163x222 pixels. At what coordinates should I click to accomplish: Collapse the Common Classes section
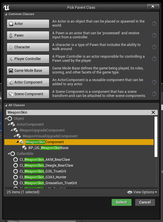6,14
